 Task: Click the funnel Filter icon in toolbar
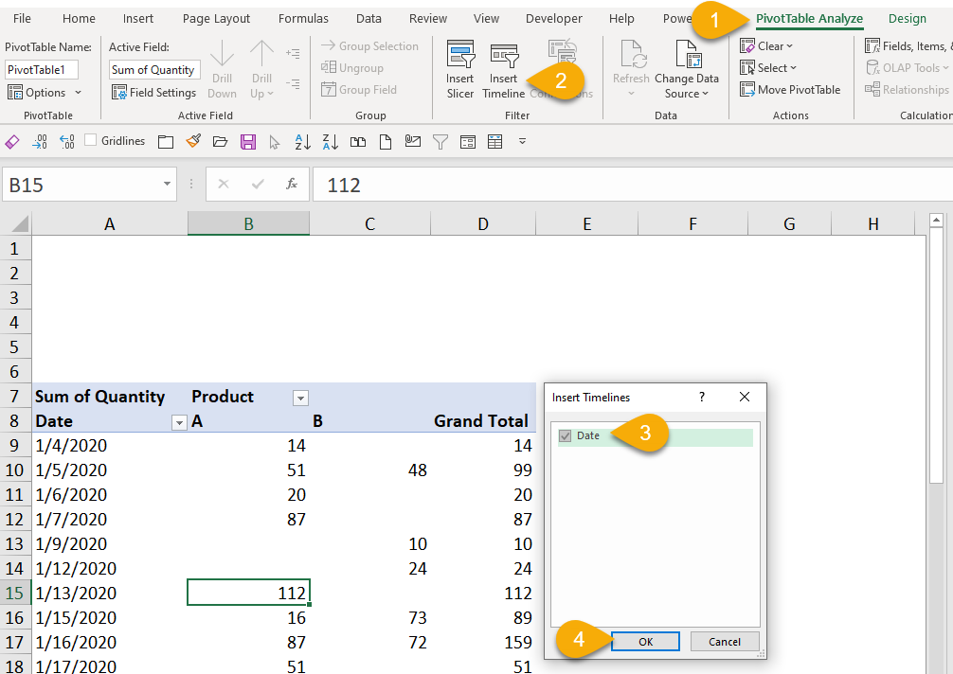(441, 142)
